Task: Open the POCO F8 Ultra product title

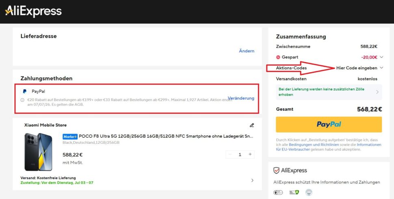Action: [x=166, y=136]
